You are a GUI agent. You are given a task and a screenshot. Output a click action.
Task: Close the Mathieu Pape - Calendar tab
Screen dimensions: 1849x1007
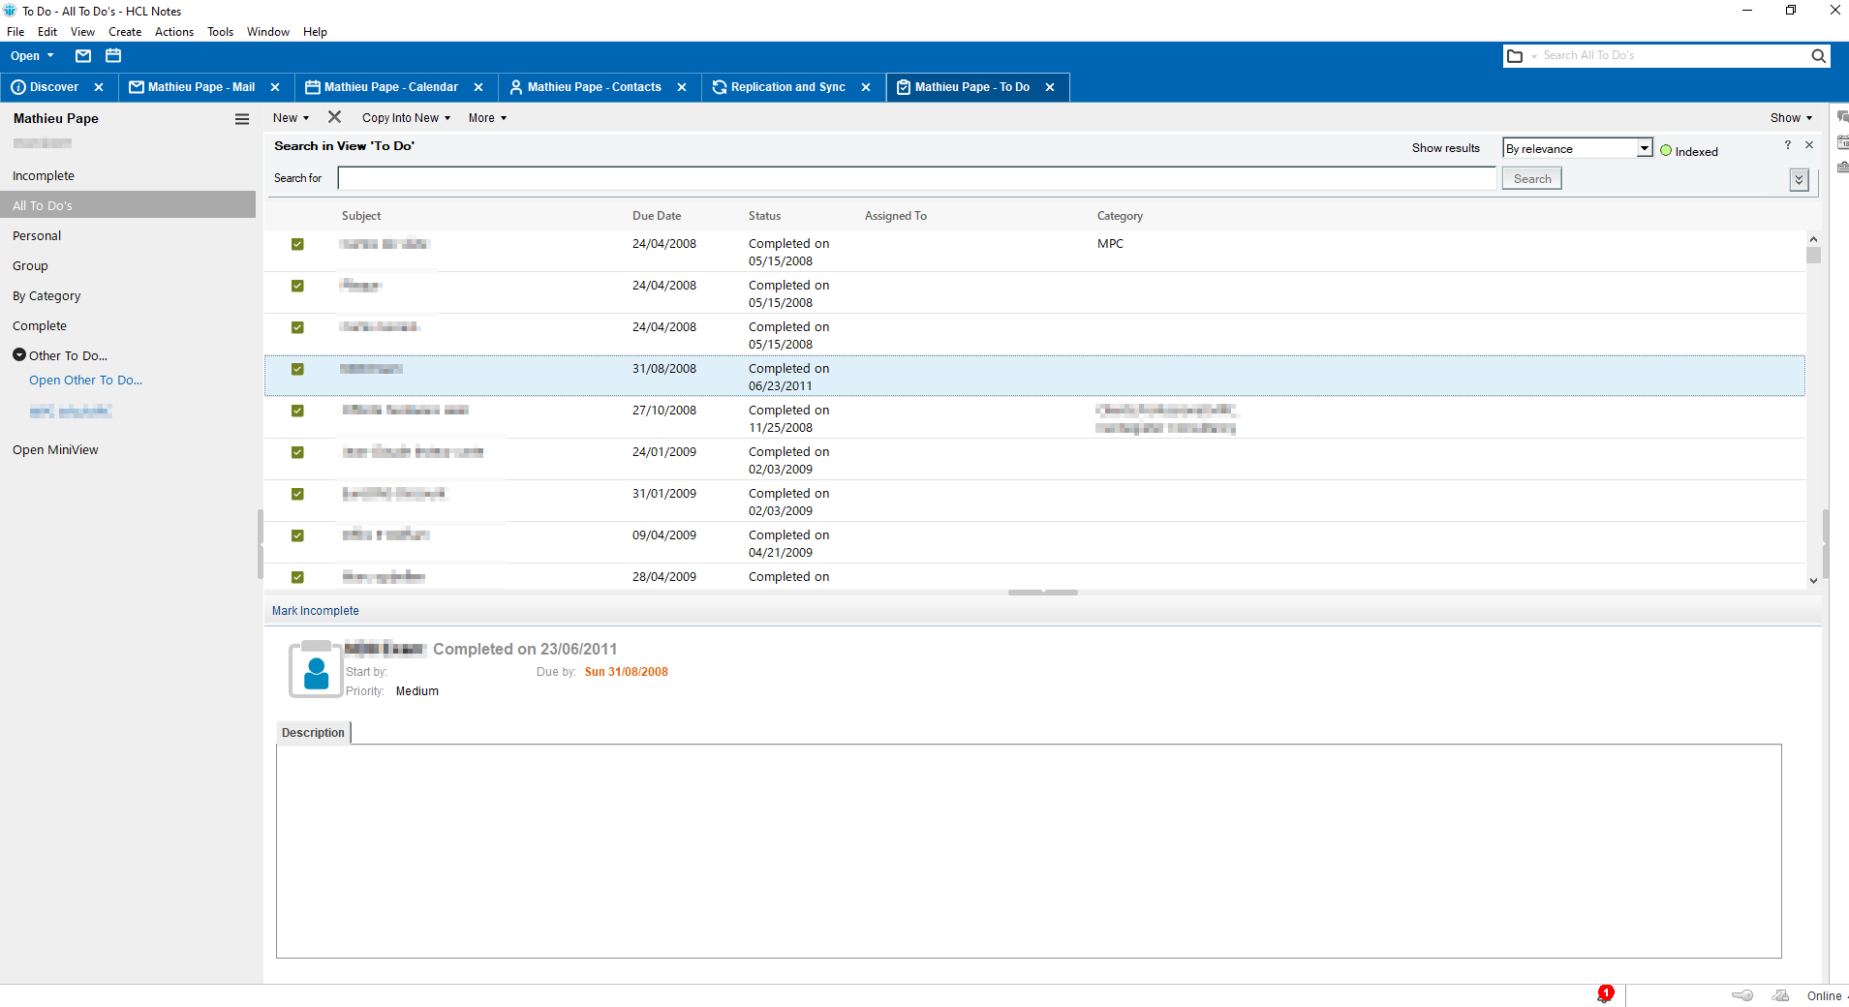tap(478, 87)
